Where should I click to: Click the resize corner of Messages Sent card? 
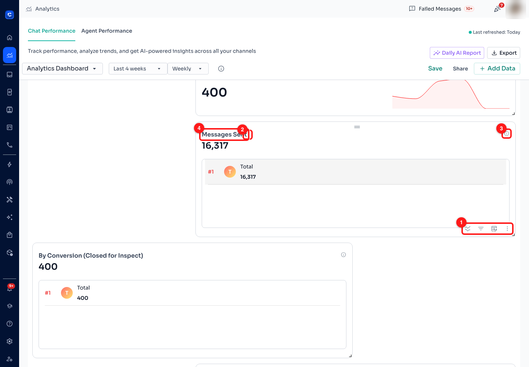[x=513, y=235]
